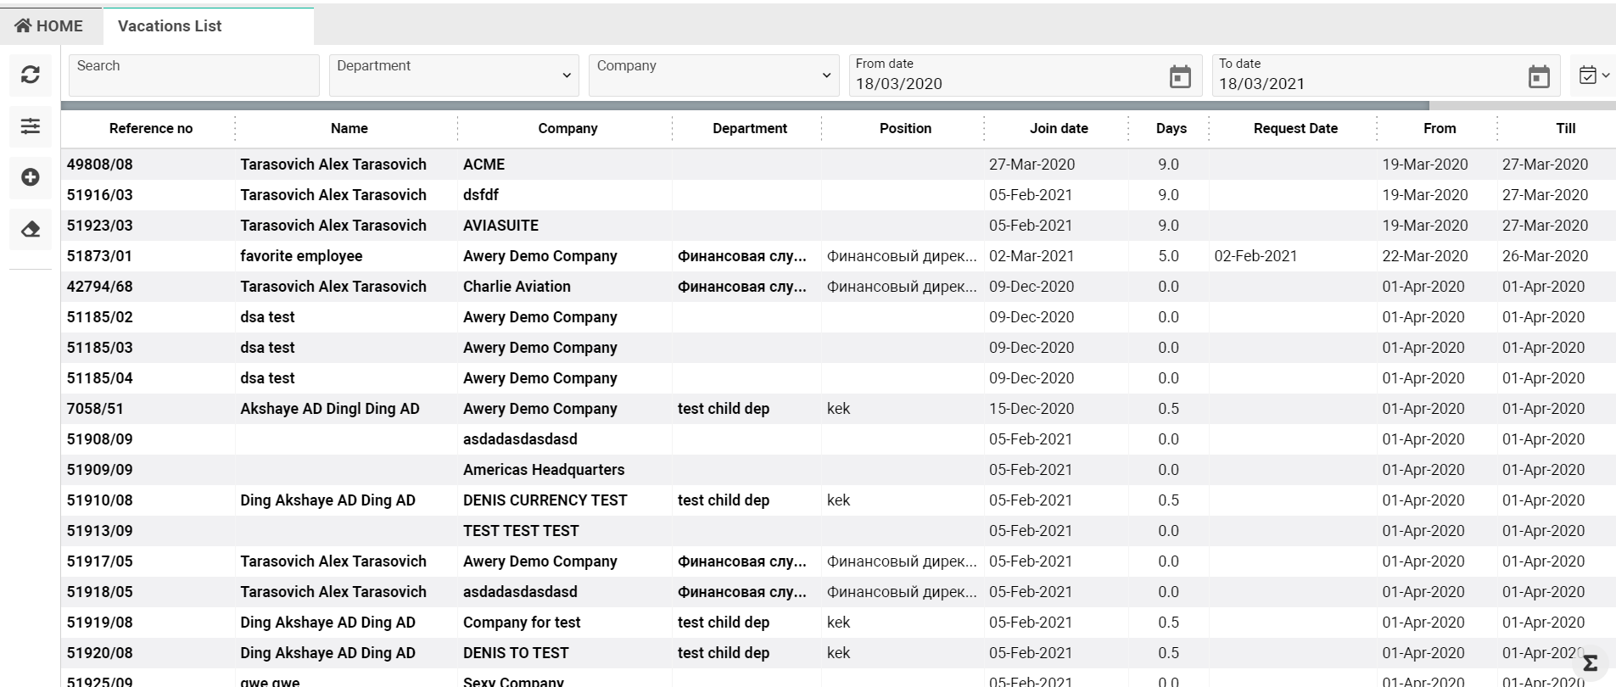Select the ACME vacation row 49808/08
This screenshot has height=687, width=1616.
(100, 165)
